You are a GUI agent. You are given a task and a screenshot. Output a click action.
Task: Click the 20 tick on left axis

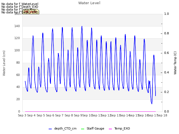(18, 99)
